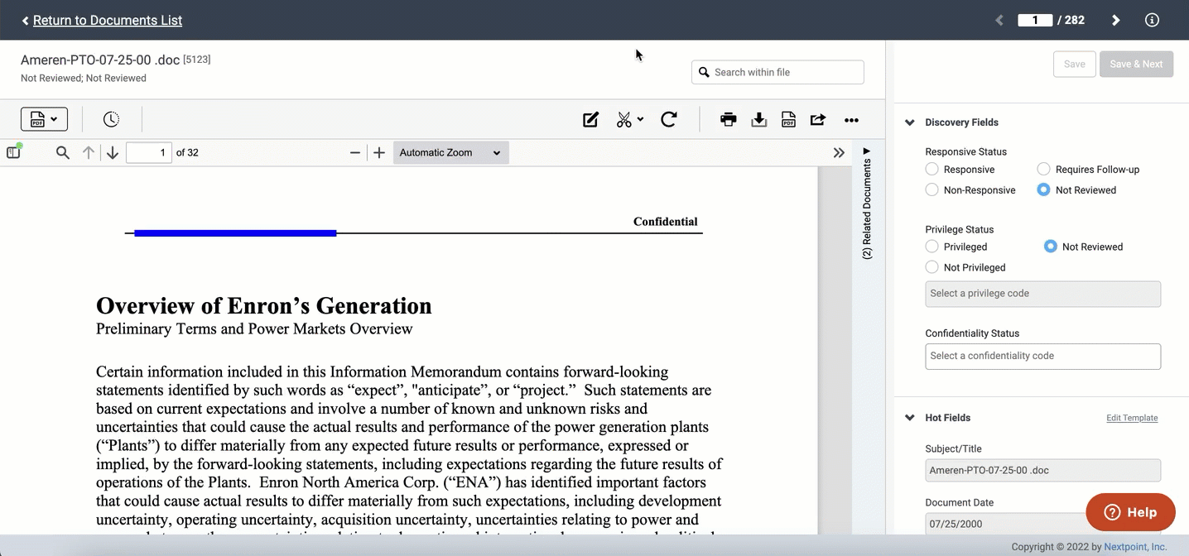Click the Save & Next button
This screenshot has width=1189, height=556.
tap(1136, 64)
